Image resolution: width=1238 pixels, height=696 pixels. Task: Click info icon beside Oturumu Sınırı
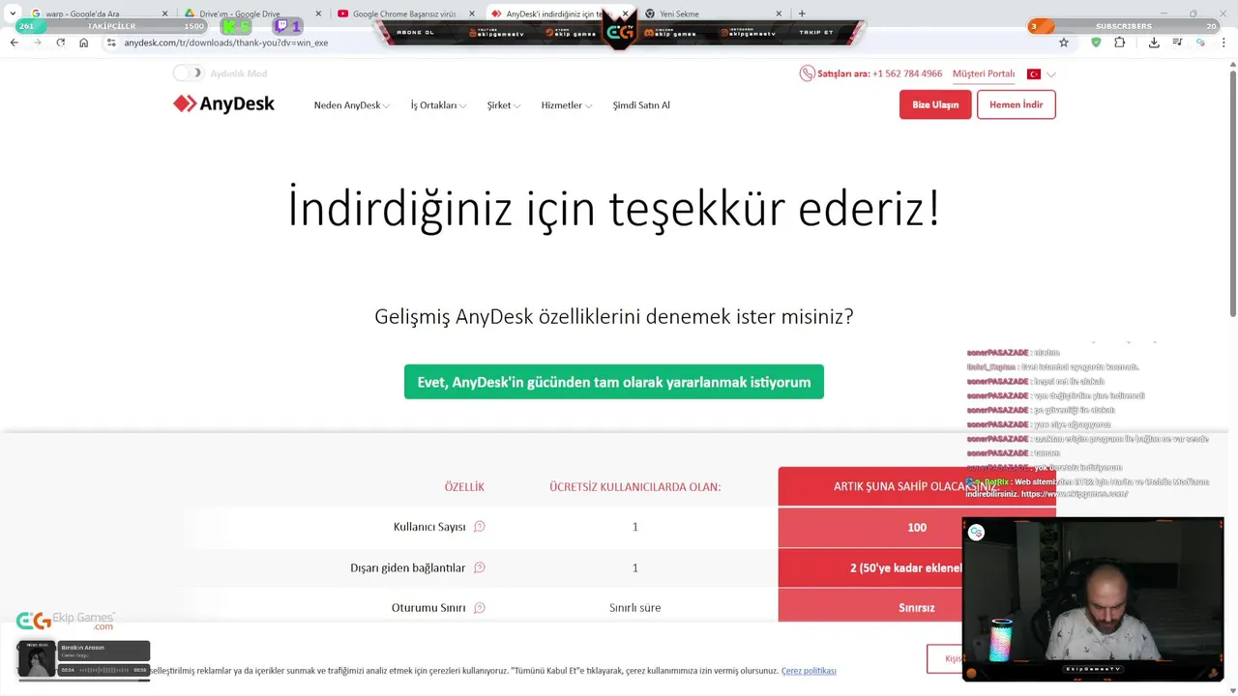479,608
